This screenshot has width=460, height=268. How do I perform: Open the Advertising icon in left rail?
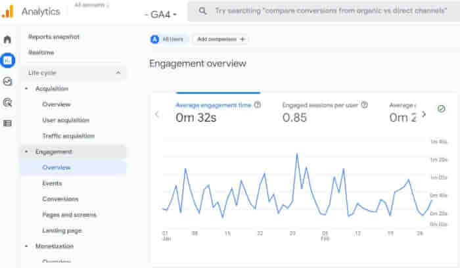coord(7,102)
